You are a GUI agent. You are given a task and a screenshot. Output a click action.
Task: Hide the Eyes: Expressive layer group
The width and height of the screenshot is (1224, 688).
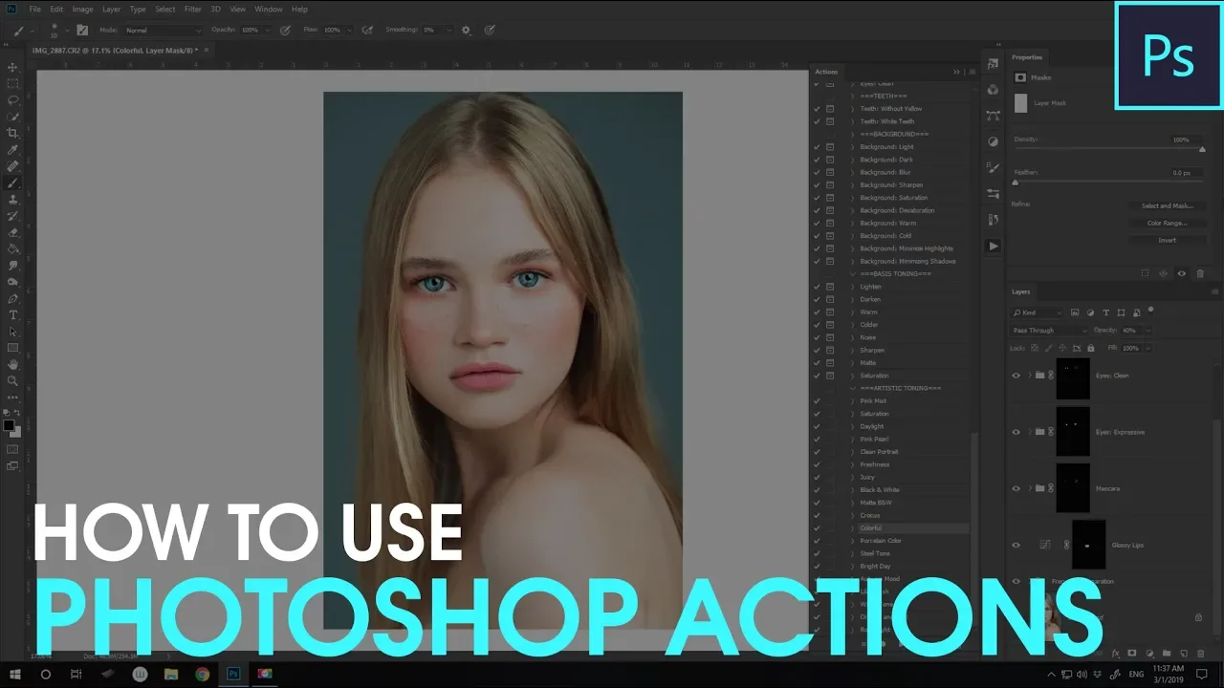pos(1016,432)
